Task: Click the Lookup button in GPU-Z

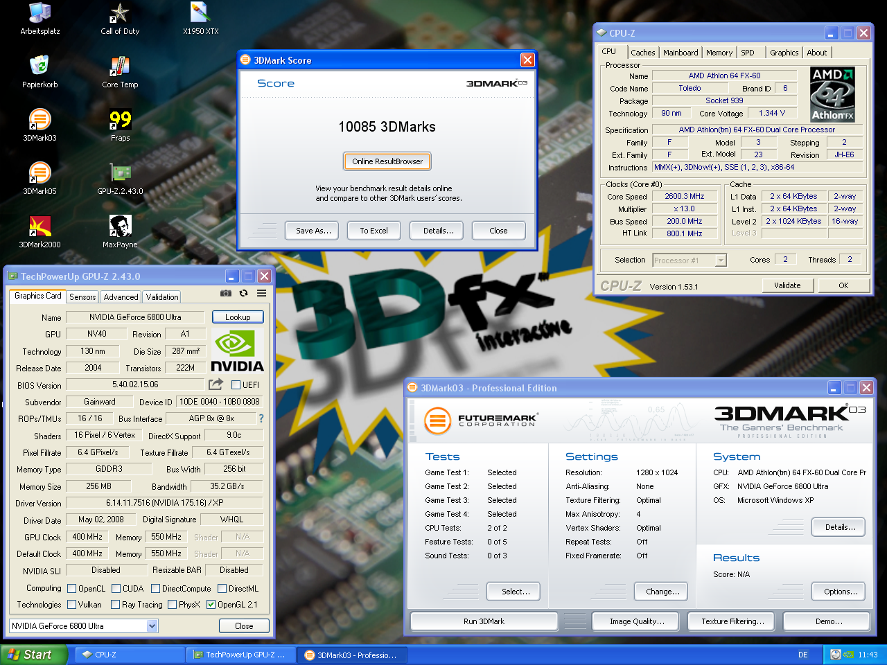Action: [x=238, y=317]
